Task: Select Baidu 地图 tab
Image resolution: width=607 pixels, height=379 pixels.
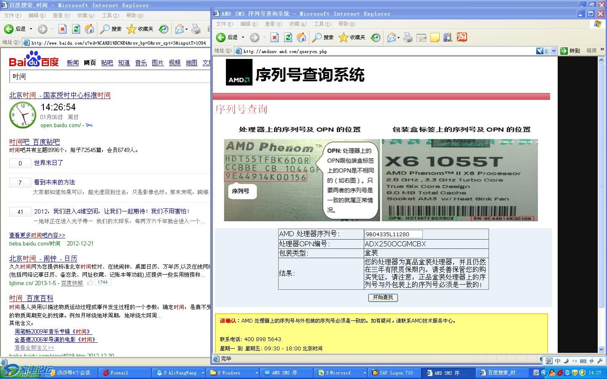Action: click(192, 63)
